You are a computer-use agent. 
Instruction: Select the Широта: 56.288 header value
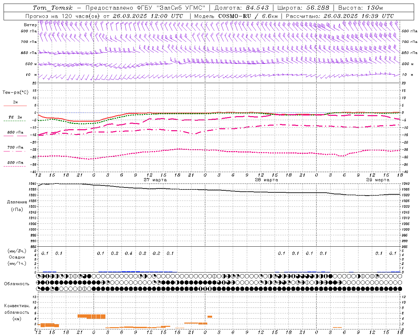(x=303, y=8)
